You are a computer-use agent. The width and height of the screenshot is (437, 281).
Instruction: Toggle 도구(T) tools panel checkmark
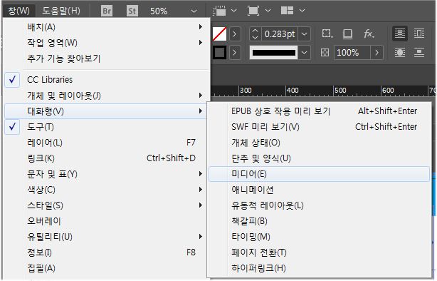point(12,127)
